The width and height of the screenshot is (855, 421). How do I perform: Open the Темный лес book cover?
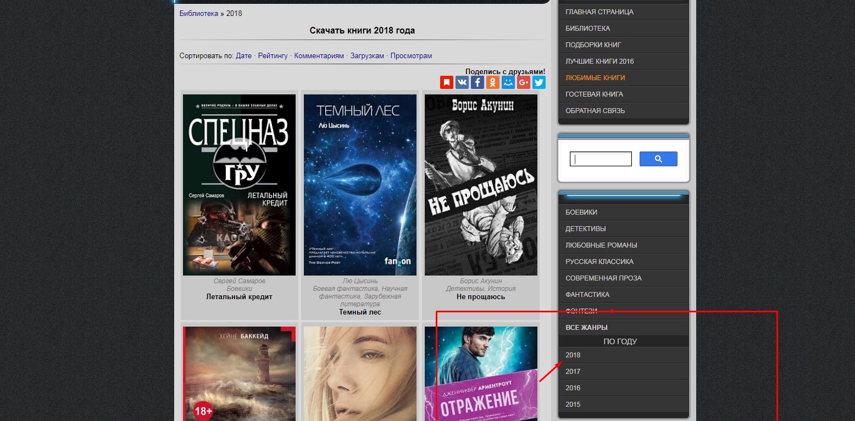[x=360, y=184]
